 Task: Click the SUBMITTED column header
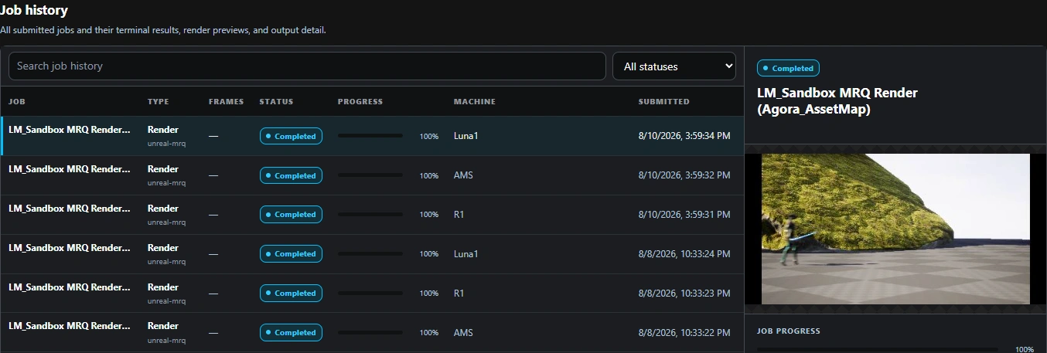(664, 101)
